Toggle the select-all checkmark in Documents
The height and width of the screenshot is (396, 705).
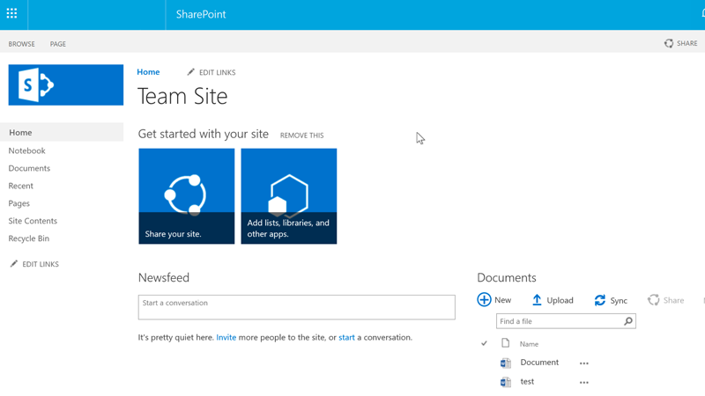pyautogui.click(x=484, y=343)
